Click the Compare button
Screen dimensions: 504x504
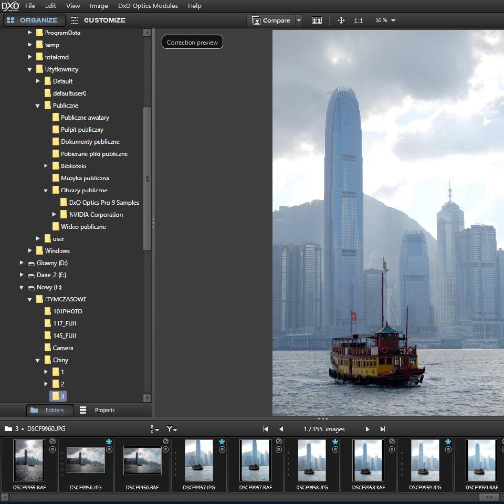click(x=271, y=20)
